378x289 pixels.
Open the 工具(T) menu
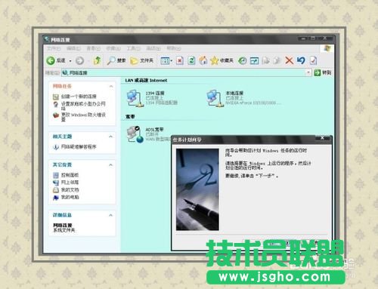pos(133,48)
